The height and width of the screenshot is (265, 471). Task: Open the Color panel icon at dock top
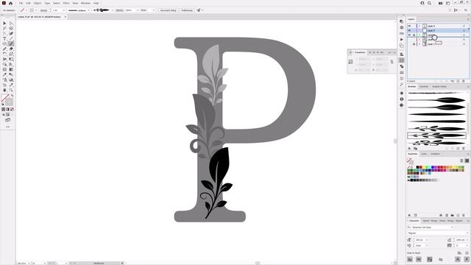(x=402, y=21)
